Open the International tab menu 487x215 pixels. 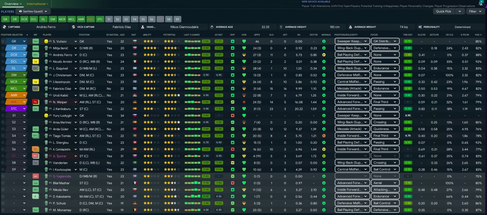[37, 4]
